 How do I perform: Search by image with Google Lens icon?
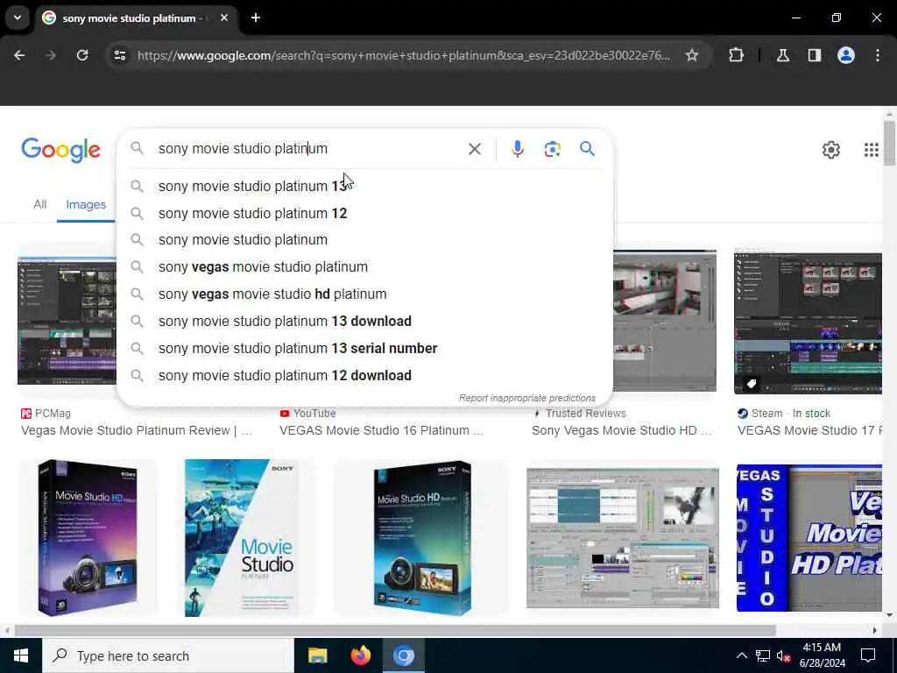(x=552, y=149)
